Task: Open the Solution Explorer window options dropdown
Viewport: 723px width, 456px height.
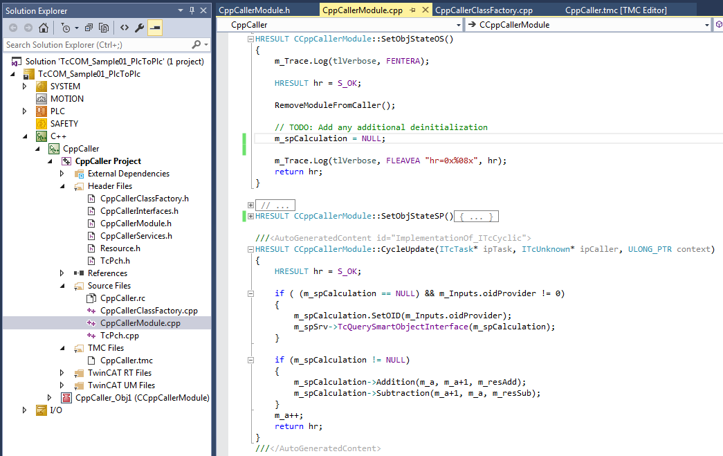Action: (181, 10)
